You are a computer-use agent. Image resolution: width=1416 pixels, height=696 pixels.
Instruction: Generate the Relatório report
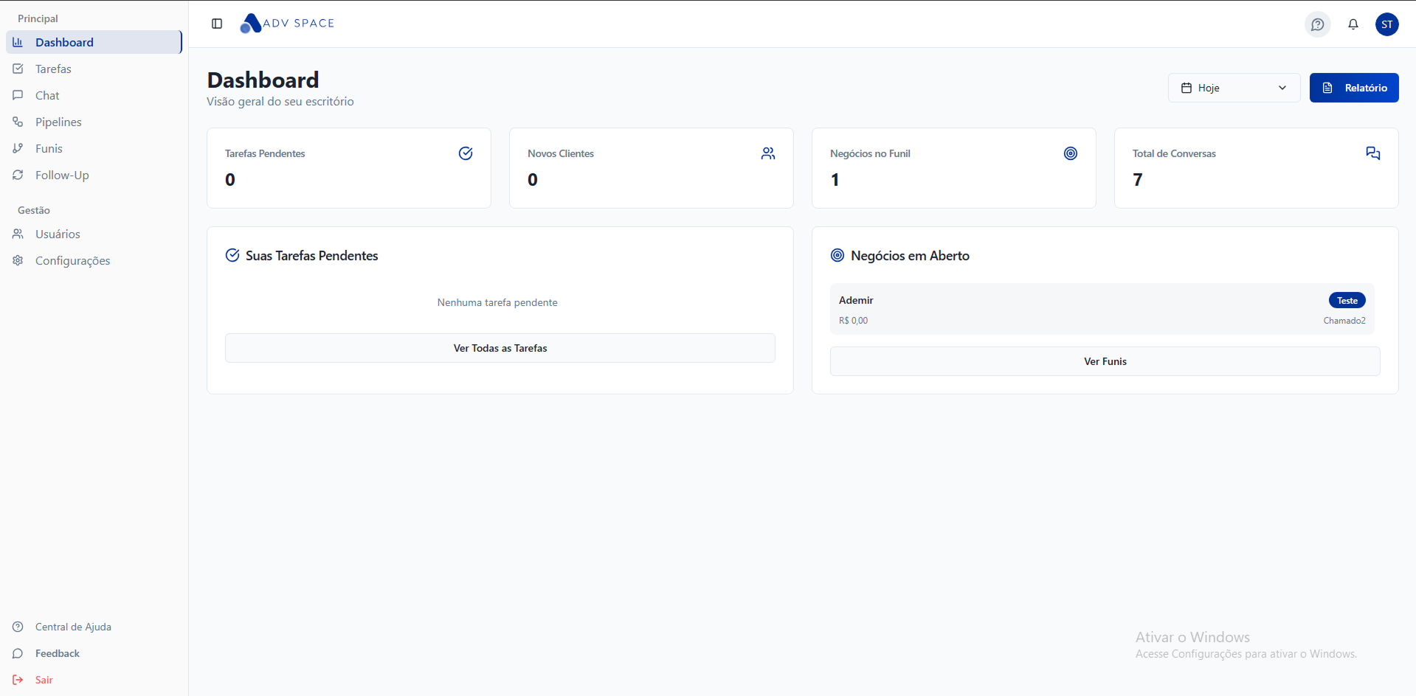1354,88
